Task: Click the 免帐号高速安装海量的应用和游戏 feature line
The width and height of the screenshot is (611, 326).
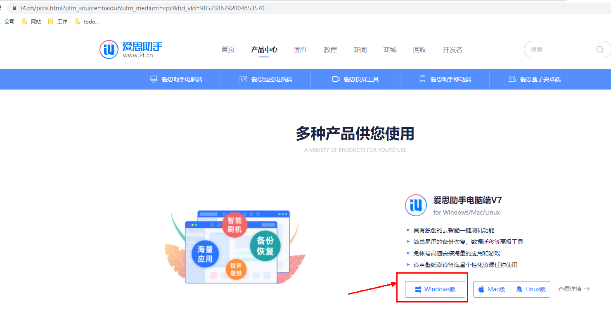Action: [457, 253]
